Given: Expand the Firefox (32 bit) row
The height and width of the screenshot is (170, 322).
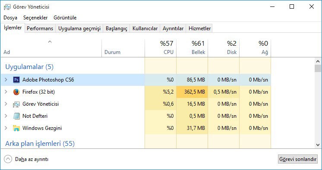Looking at the screenshot, I should (x=6, y=92).
